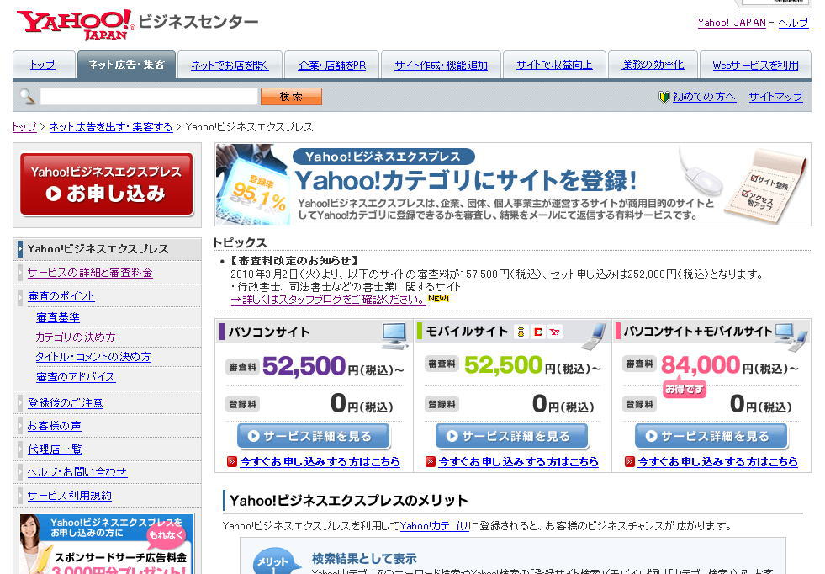The width and height of the screenshot is (825, 574).
Task: Open カテゴリの決め方 sidebar link
Action: pyautogui.click(x=75, y=337)
